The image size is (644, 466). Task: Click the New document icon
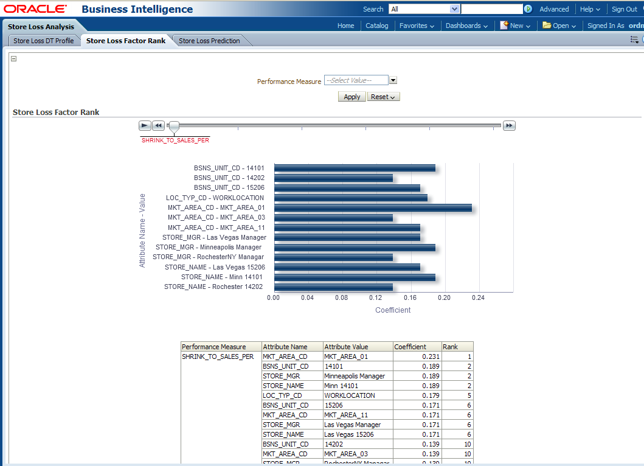504,26
